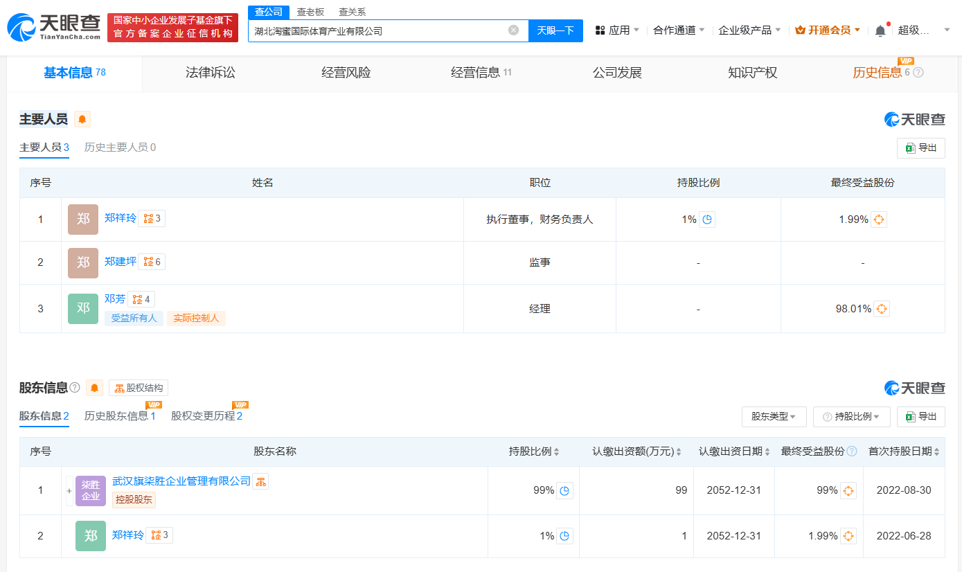This screenshot has width=962, height=572.
Task: Clear the search box using the × icon
Action: 513,30
